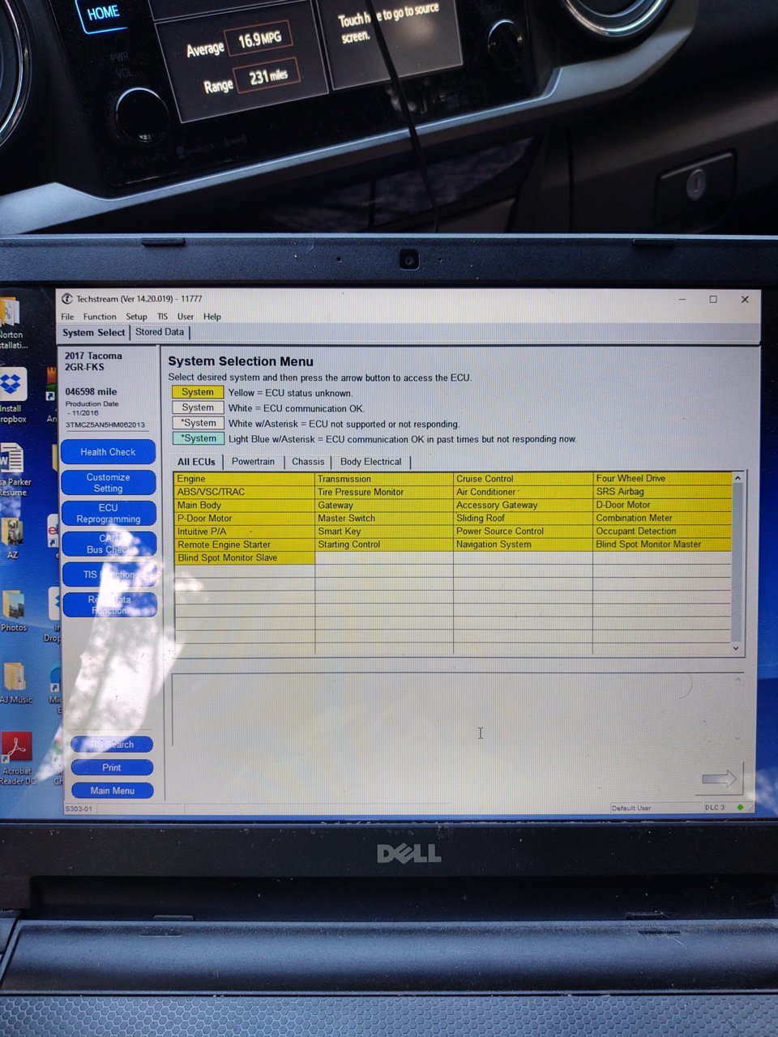Select the Accessory Gateway cell
This screenshot has width=778, height=1037.
pos(523,505)
